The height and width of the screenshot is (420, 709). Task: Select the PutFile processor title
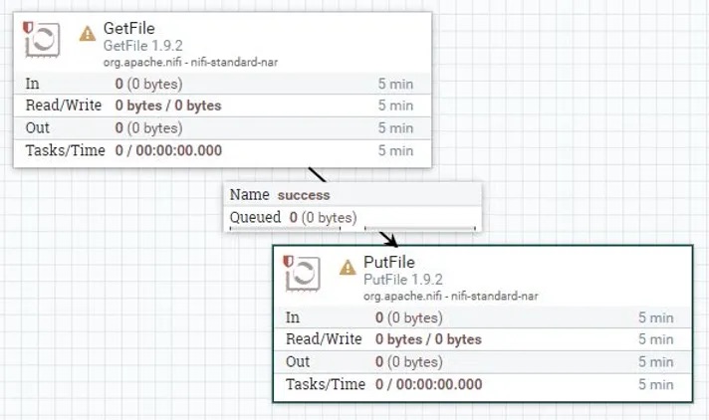[x=389, y=262]
